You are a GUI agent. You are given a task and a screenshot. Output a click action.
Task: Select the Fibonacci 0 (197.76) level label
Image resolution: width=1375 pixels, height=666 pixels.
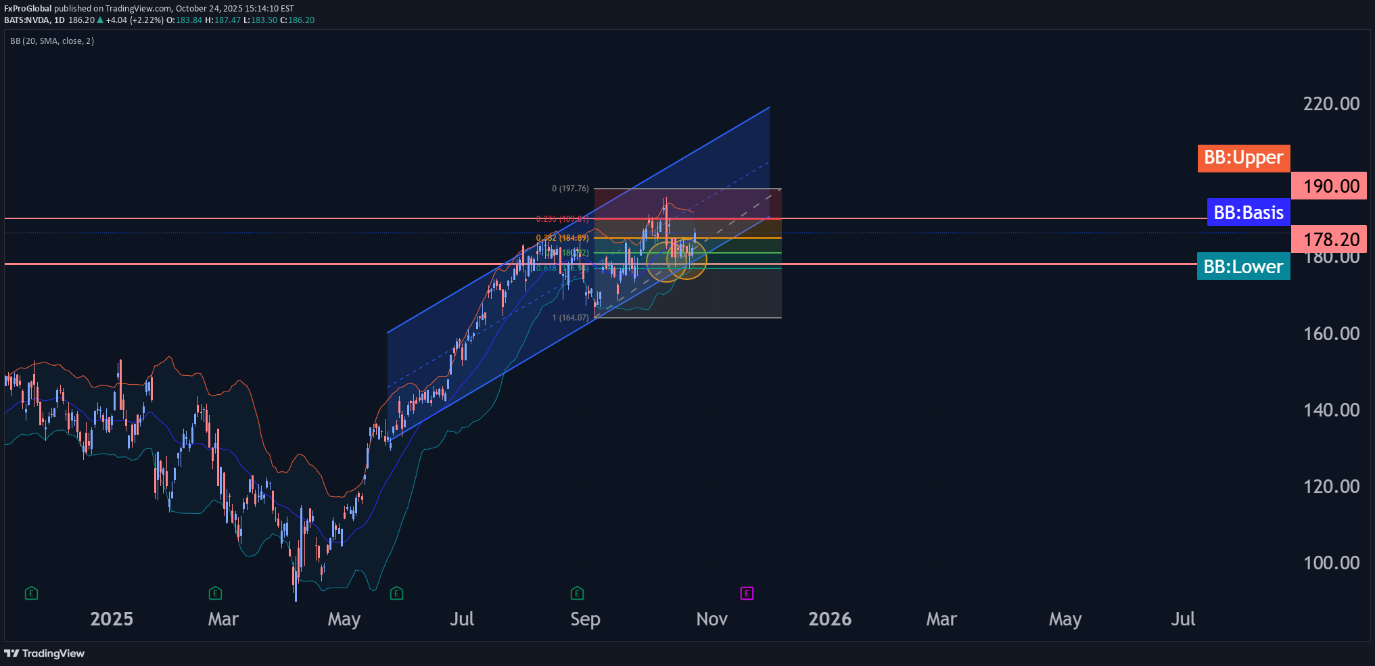click(x=570, y=189)
